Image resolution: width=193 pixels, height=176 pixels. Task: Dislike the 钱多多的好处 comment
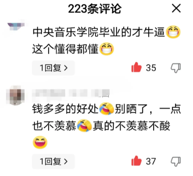click(x=176, y=161)
